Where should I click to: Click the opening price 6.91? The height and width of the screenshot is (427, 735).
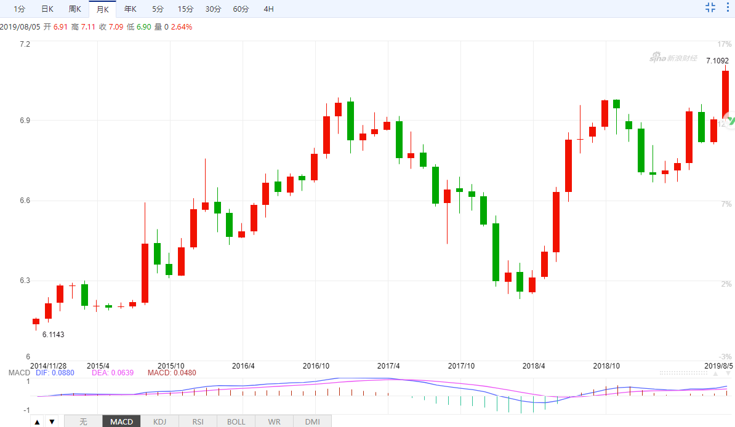point(60,26)
